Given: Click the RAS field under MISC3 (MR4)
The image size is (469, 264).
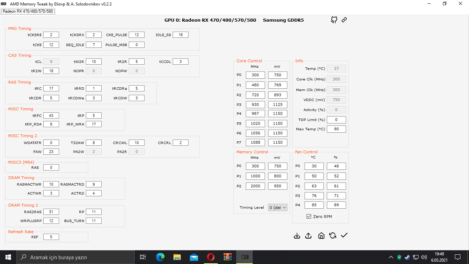Looking at the screenshot, I should tap(51, 167).
